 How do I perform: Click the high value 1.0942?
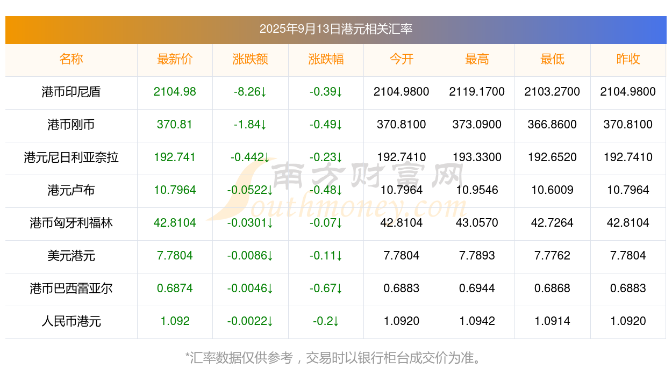point(477,321)
